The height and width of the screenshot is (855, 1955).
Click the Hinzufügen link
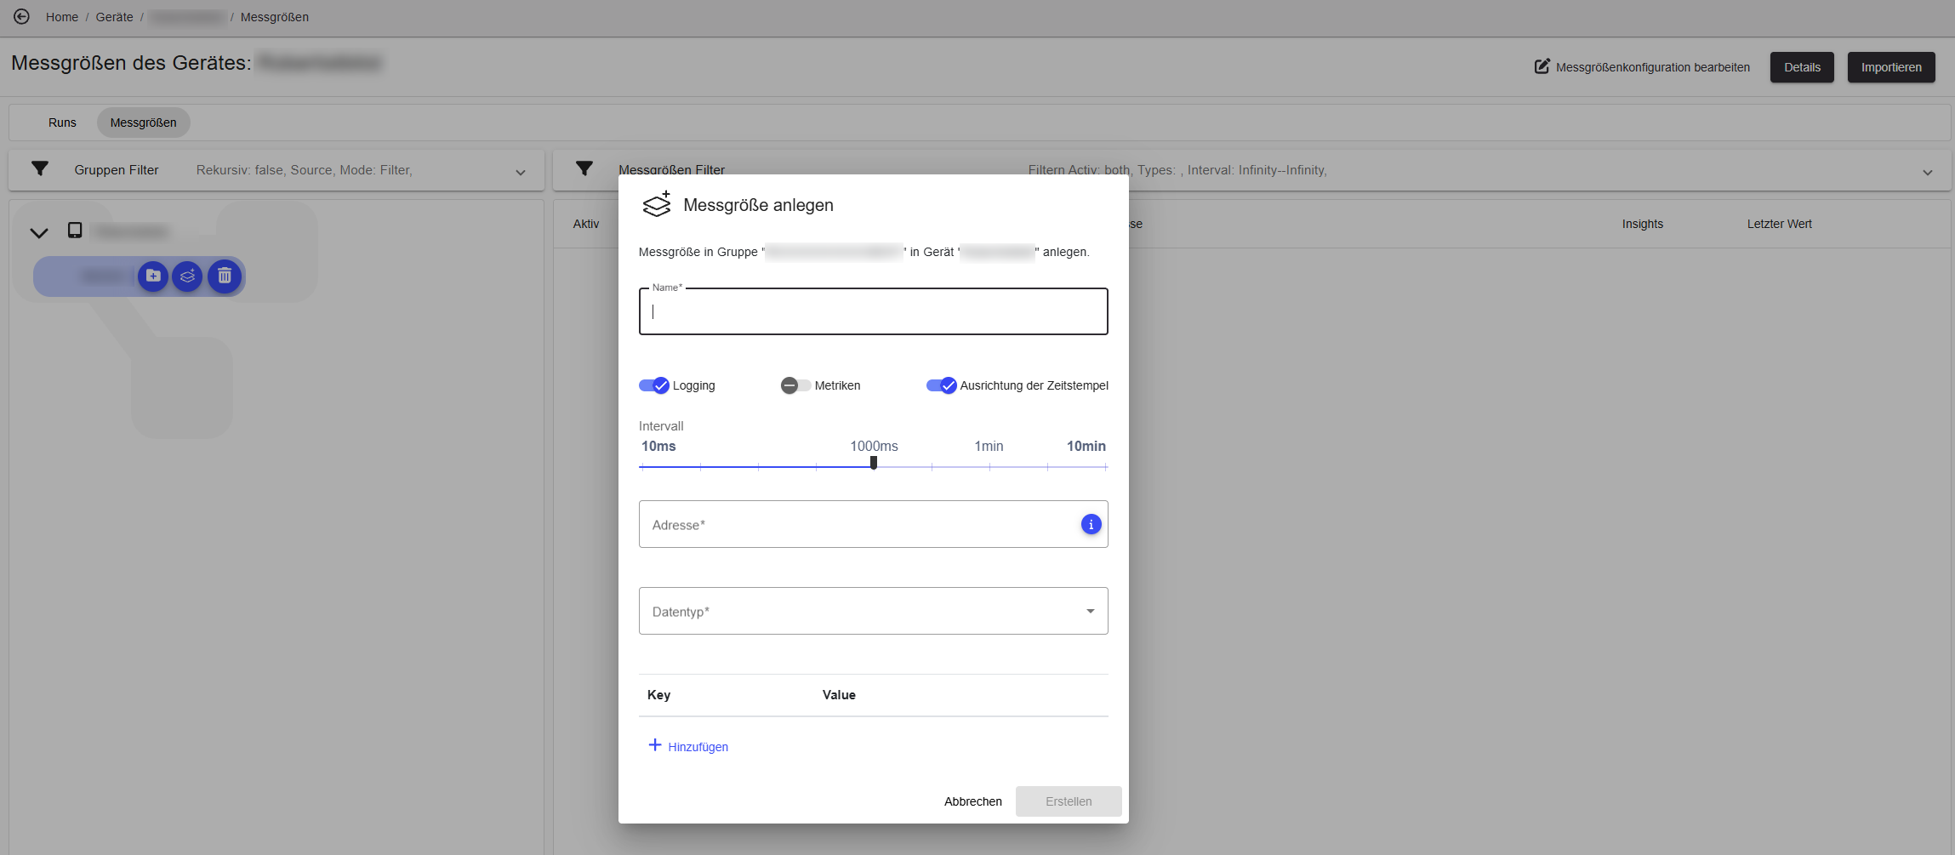pyautogui.click(x=698, y=747)
